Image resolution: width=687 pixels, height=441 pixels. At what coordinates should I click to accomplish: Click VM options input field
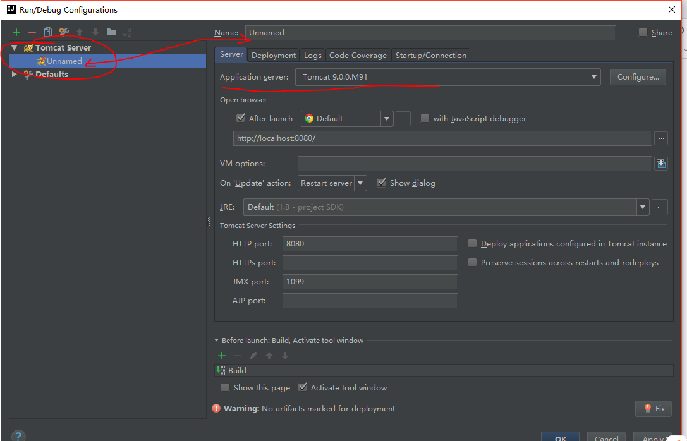(x=475, y=164)
